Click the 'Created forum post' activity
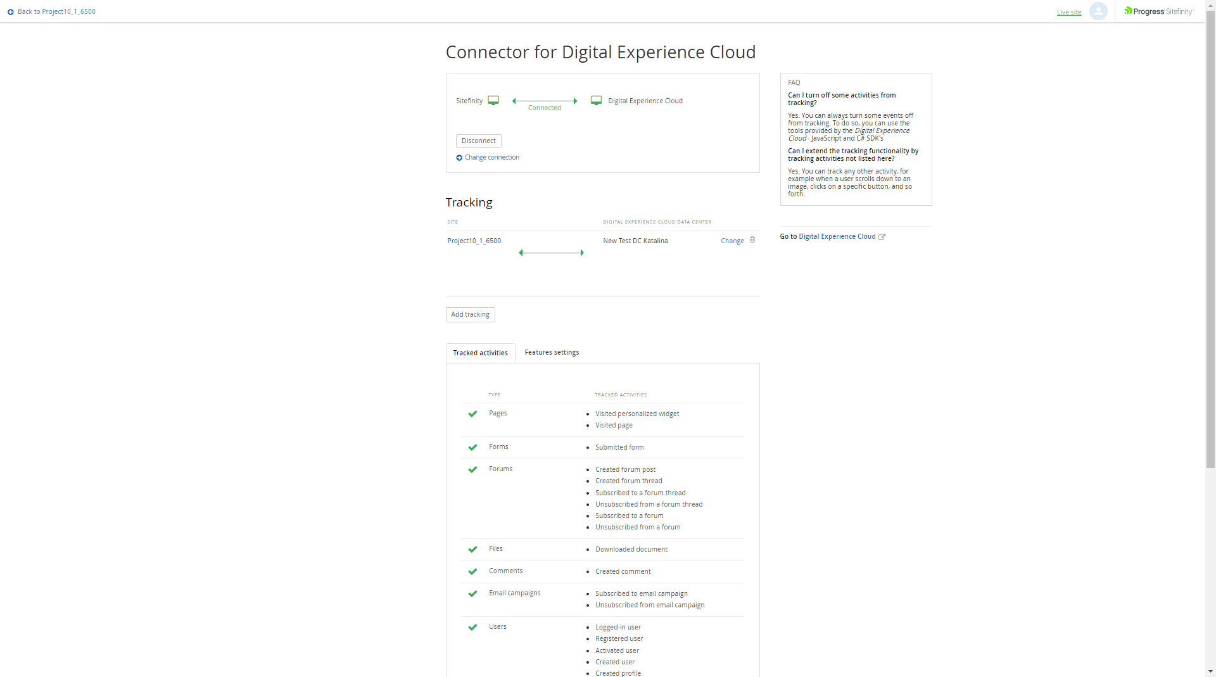This screenshot has width=1216, height=677. click(x=625, y=469)
